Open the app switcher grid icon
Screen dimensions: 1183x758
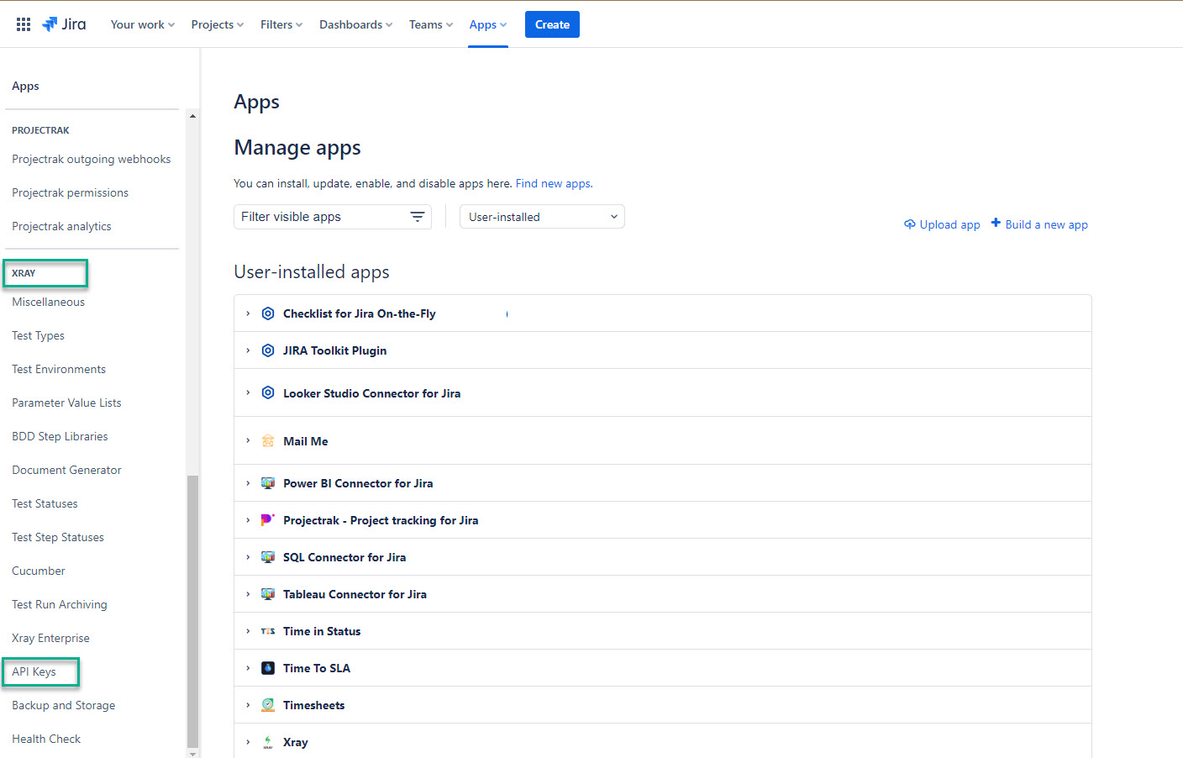[24, 24]
